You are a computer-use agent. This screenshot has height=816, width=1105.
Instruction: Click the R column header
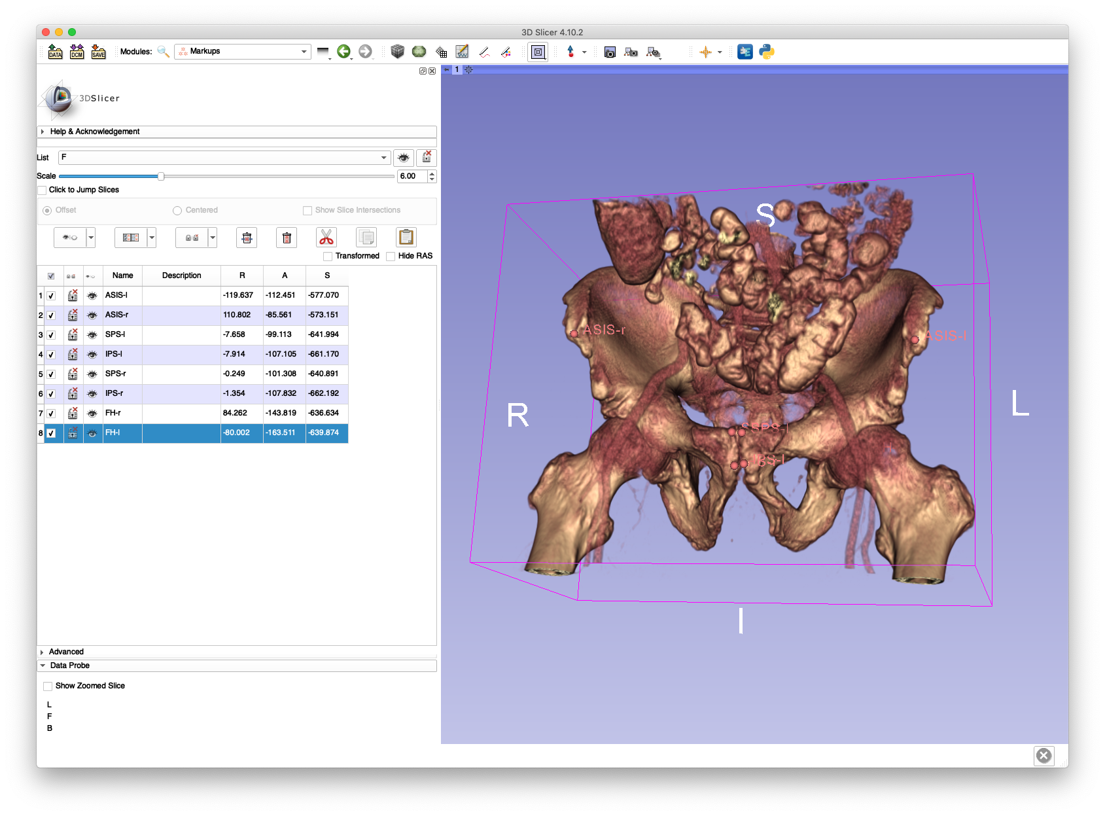[x=242, y=275]
